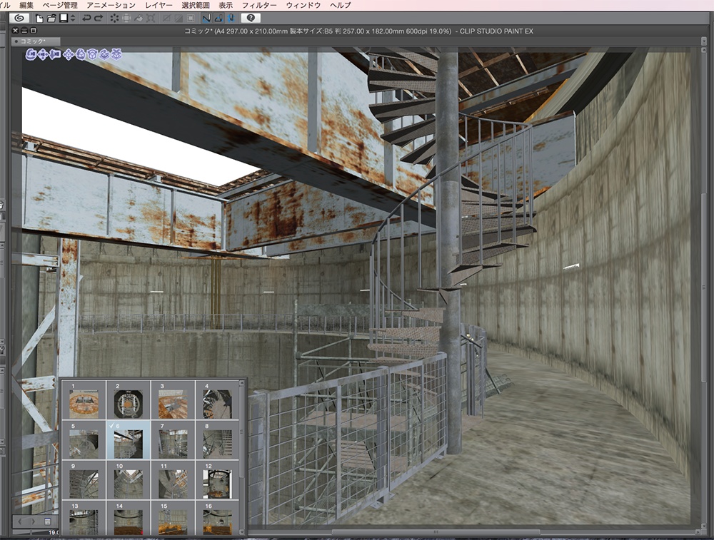
Task: Open the 編集 menu
Action: 26,6
